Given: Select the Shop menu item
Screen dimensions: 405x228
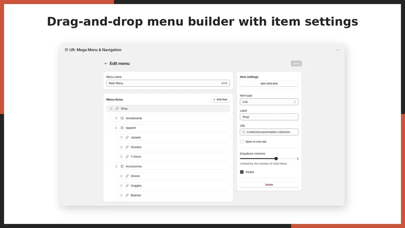Looking at the screenshot, I should coord(168,108).
